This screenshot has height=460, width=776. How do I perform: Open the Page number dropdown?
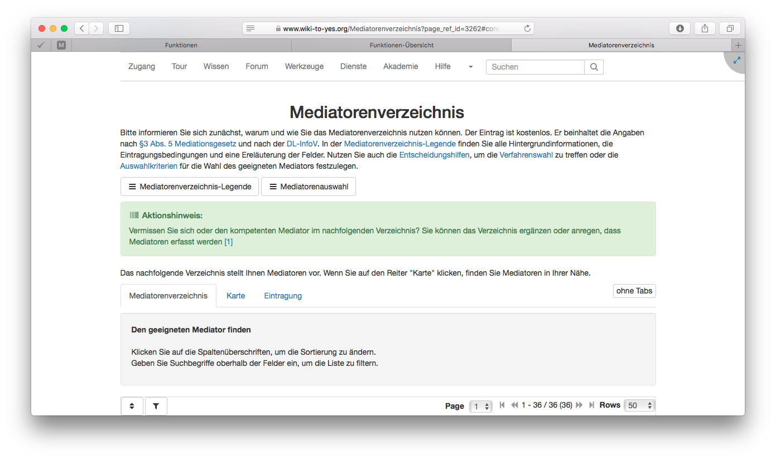point(480,406)
